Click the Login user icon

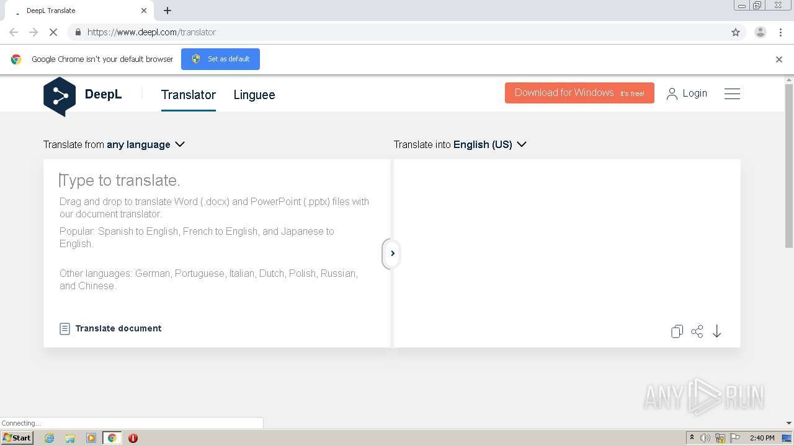(x=672, y=94)
